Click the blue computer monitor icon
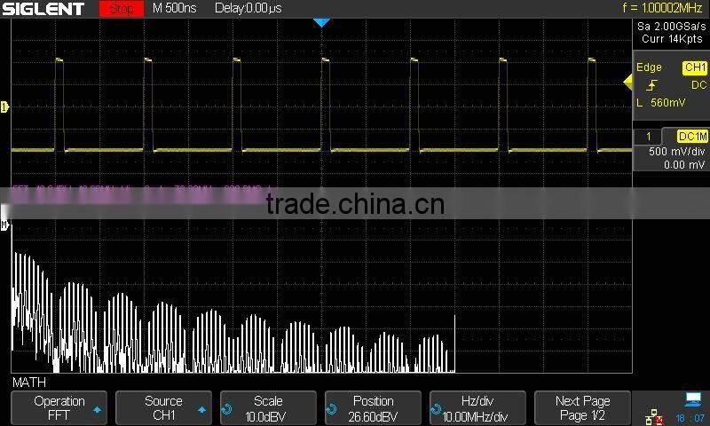The height and width of the screenshot is (426, 710). pyautogui.click(x=693, y=398)
